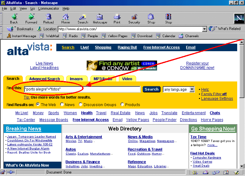Print the page via Print icon

(x=117, y=17)
